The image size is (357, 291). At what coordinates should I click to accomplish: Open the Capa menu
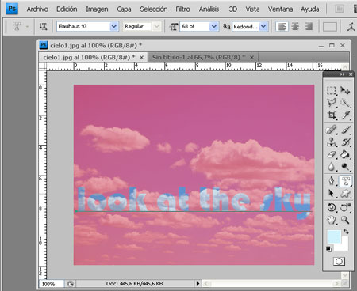click(124, 9)
